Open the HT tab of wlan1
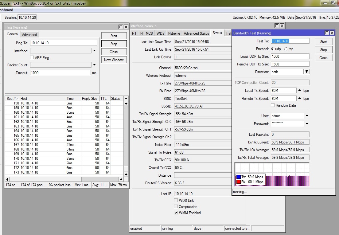This screenshot has height=235, width=339. (x=134, y=33)
